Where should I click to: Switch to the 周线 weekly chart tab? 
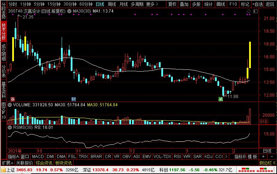click(111, 4)
